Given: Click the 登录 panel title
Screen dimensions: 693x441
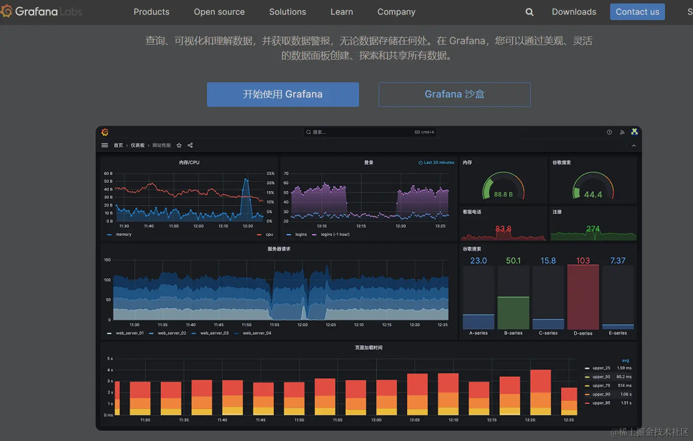Looking at the screenshot, I should tap(369, 163).
